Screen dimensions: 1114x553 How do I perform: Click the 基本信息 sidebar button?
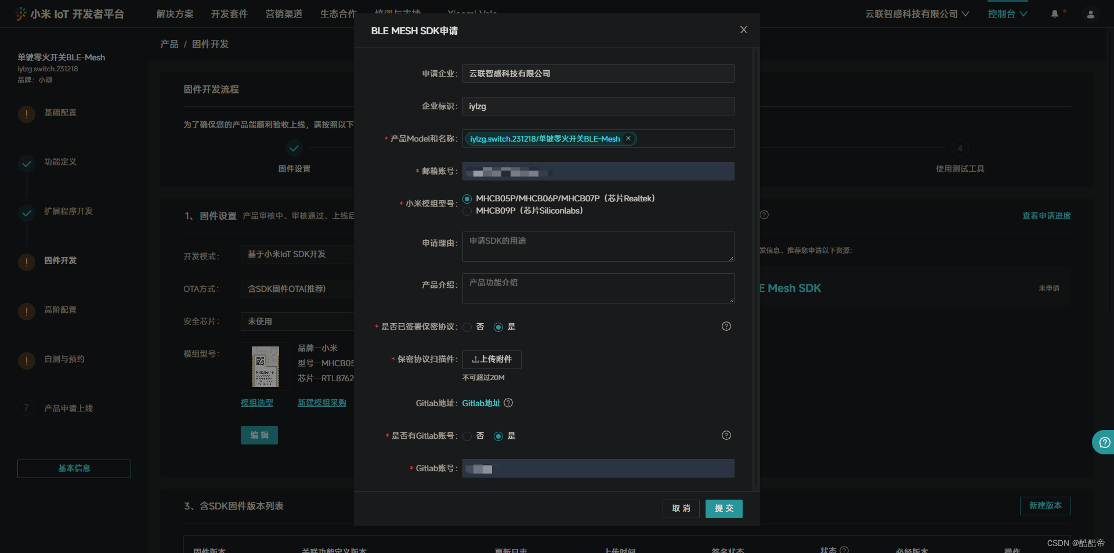click(74, 468)
